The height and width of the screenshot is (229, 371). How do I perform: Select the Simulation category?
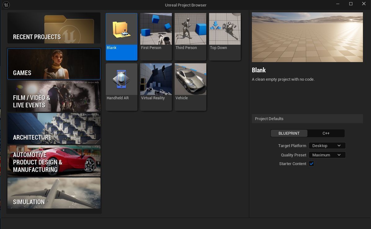click(54, 193)
